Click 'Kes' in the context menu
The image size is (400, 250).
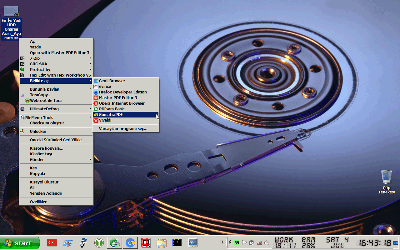56,168
